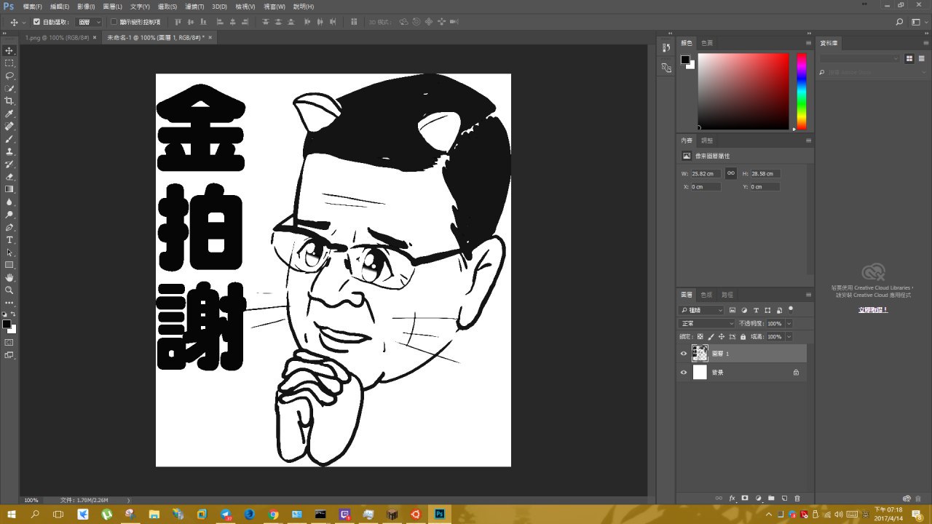Open the 正常 blend mode dropdown
932x524 pixels.
click(x=707, y=323)
